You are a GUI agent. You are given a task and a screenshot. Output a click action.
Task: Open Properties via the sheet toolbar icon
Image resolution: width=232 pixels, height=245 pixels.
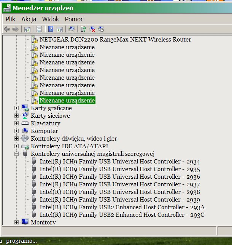[39, 29]
